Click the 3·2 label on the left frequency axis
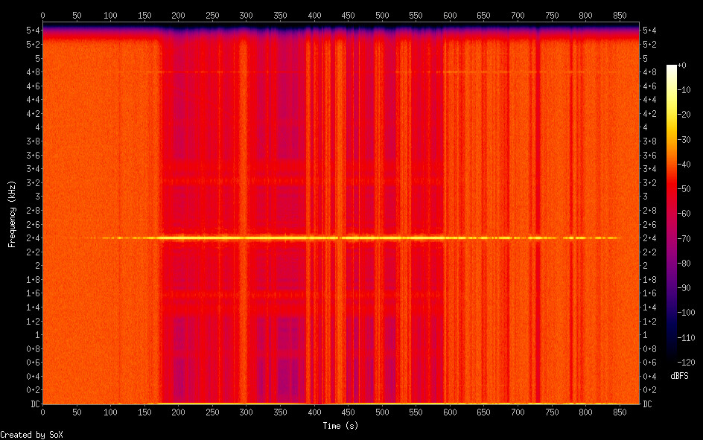Viewport: 703px width, 440px height. 32,182
